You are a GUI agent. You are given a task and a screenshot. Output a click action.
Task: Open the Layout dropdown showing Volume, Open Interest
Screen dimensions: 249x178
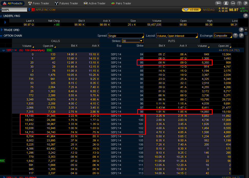[x=177, y=36]
